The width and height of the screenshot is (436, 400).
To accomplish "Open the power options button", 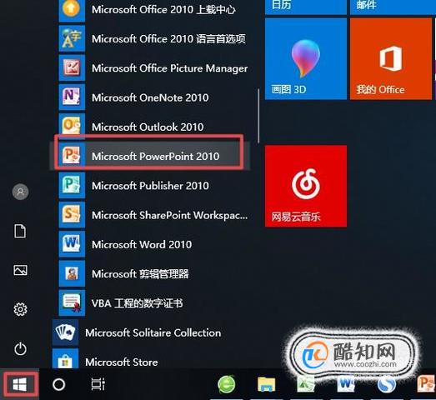I will pyautogui.click(x=20, y=349).
